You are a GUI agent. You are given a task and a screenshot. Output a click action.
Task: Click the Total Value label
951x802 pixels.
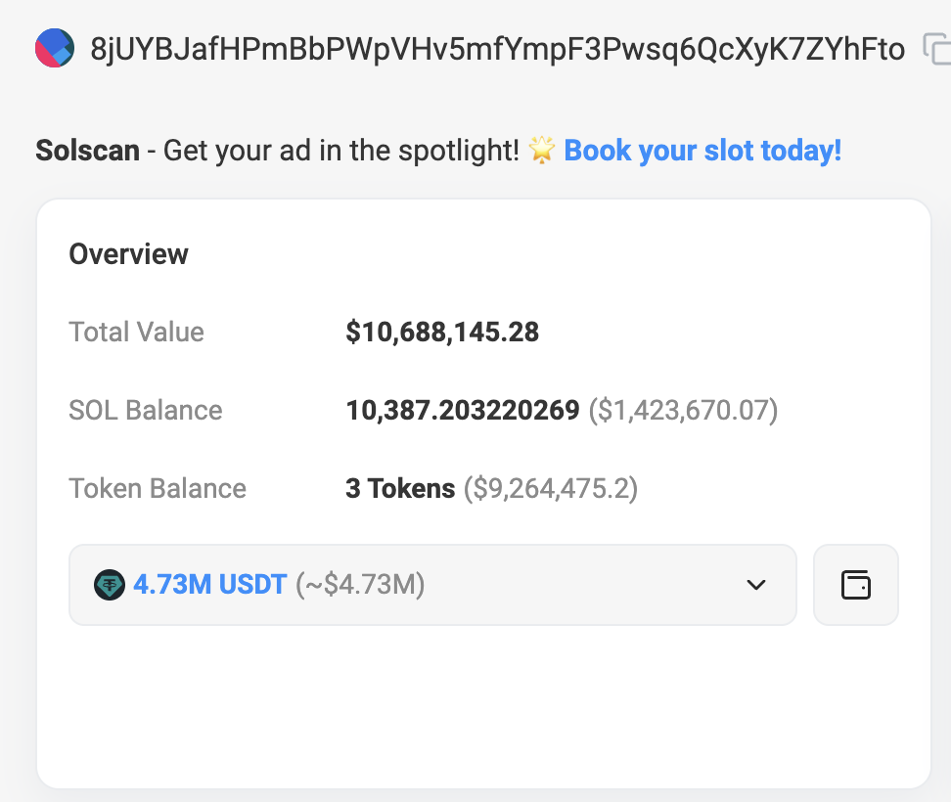pyautogui.click(x=136, y=332)
